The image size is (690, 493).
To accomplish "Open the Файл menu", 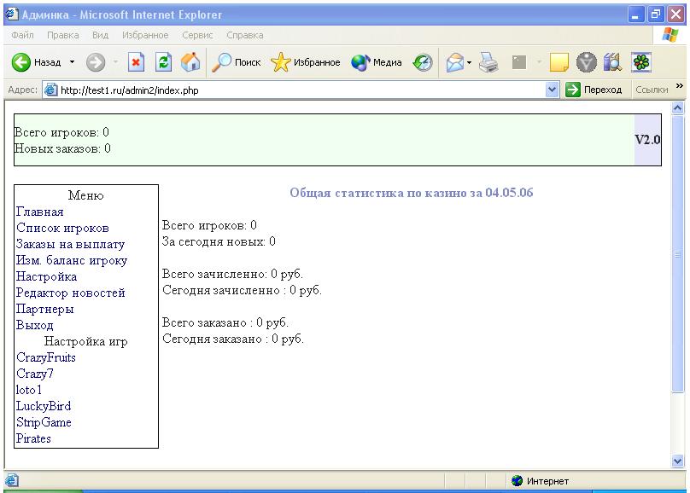I will [x=22, y=35].
